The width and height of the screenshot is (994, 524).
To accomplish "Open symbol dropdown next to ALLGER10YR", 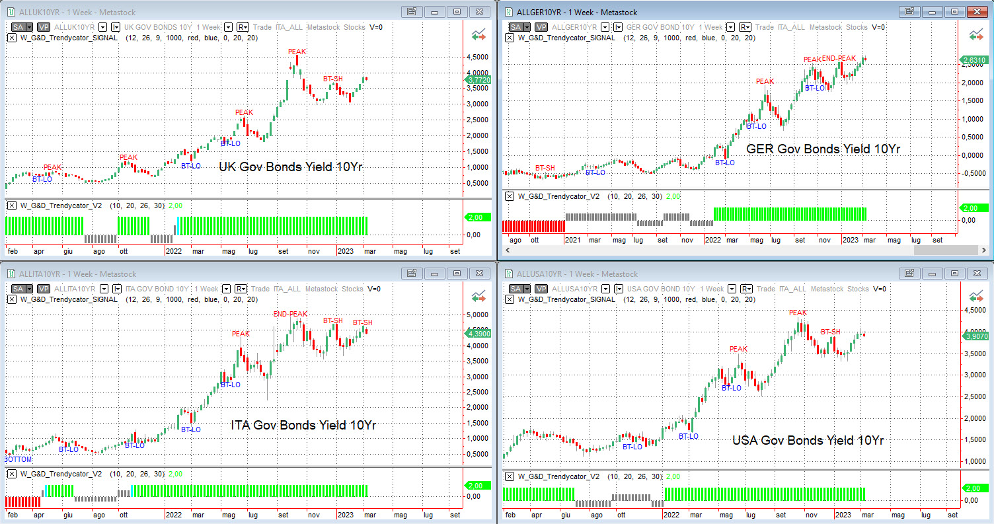I will click(x=605, y=27).
